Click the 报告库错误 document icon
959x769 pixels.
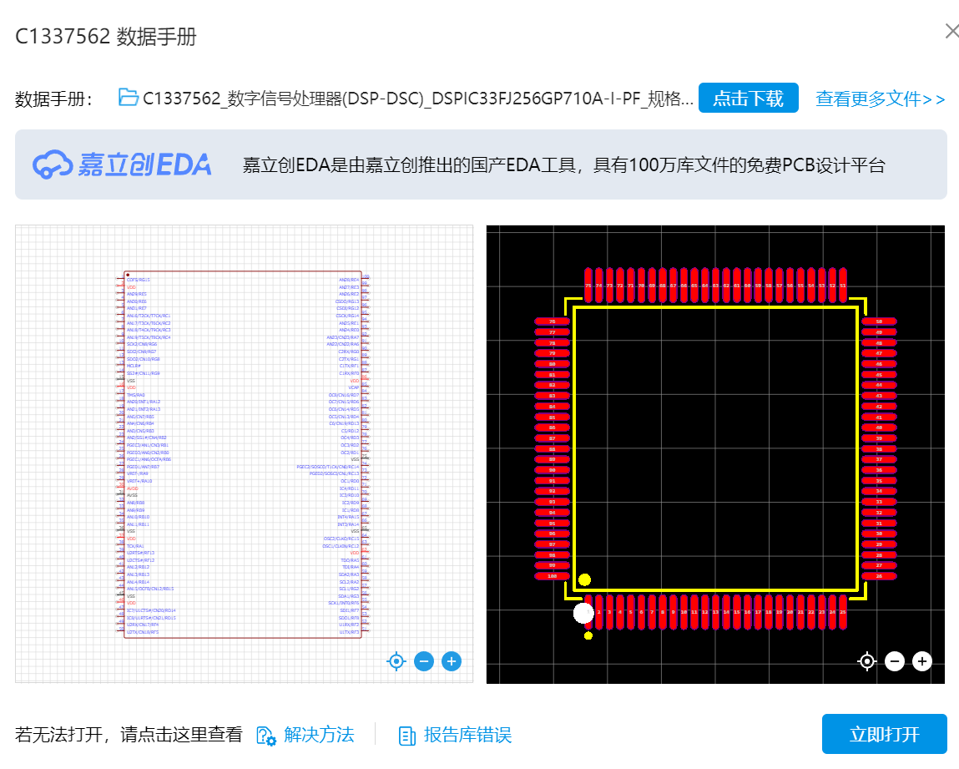pyautogui.click(x=406, y=736)
